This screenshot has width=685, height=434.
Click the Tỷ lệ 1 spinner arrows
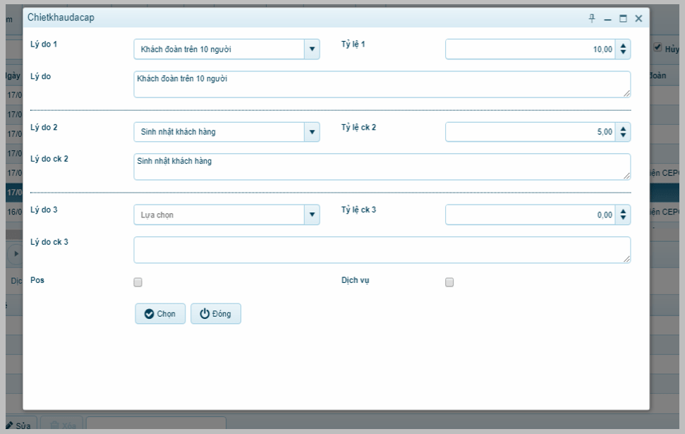623,49
